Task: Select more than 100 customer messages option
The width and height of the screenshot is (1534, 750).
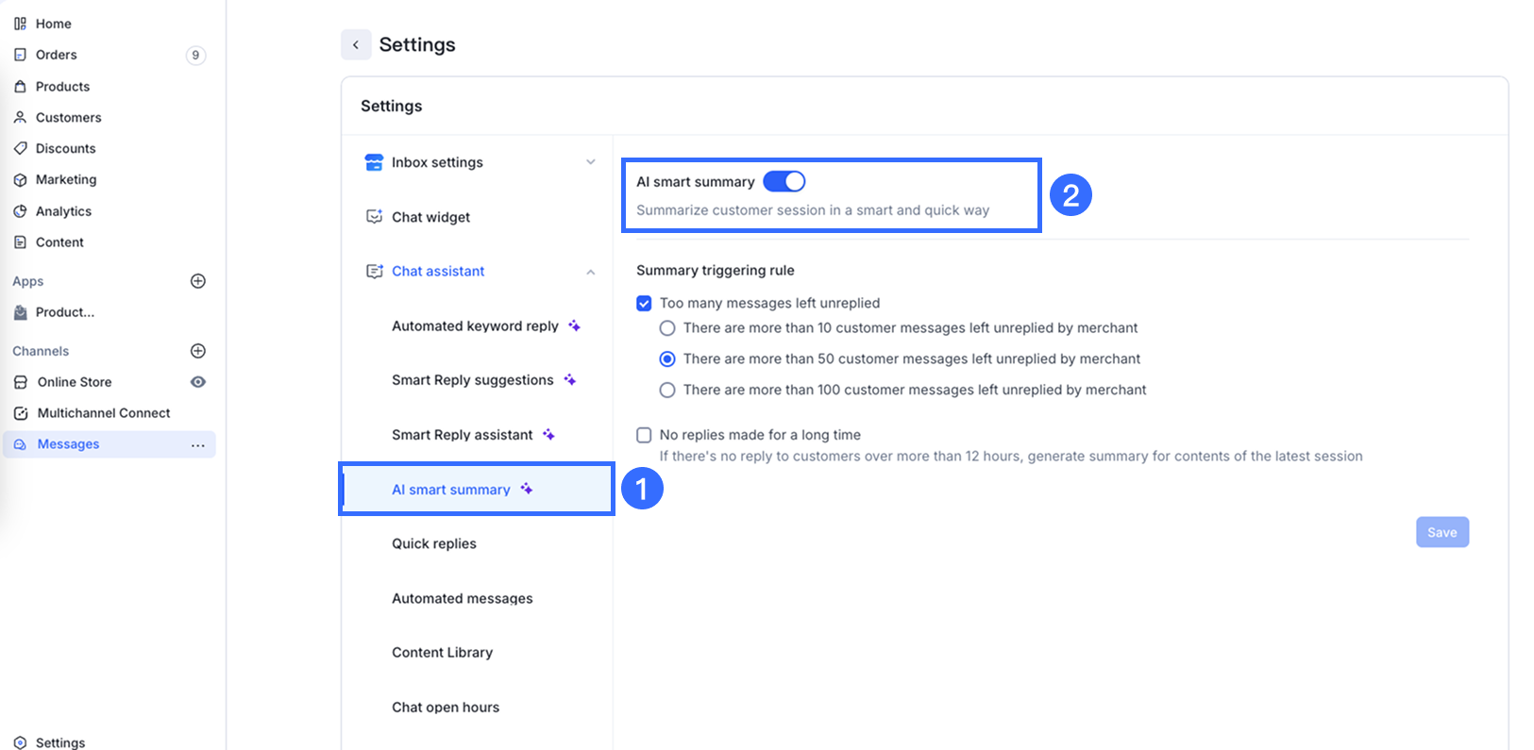Action: pos(667,390)
